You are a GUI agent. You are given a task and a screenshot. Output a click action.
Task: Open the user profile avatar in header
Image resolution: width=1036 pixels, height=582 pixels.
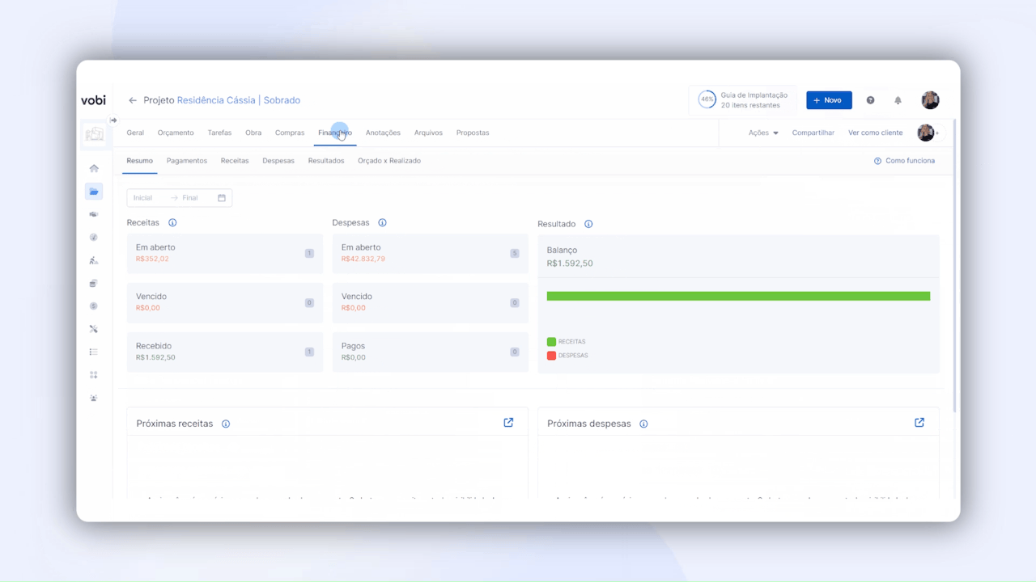[x=930, y=100]
